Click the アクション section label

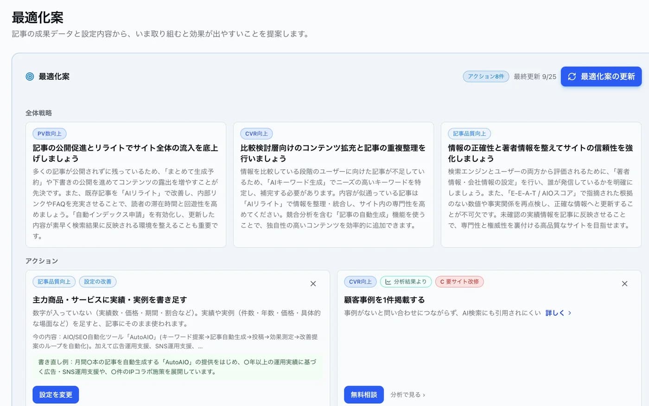tap(42, 261)
